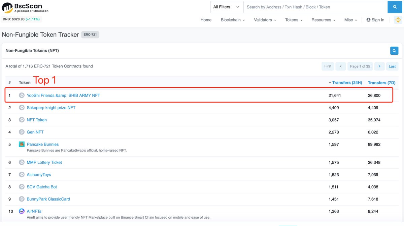The height and width of the screenshot is (226, 404).
Task: Click the Pancake Bunnies token icon
Action: (22, 144)
